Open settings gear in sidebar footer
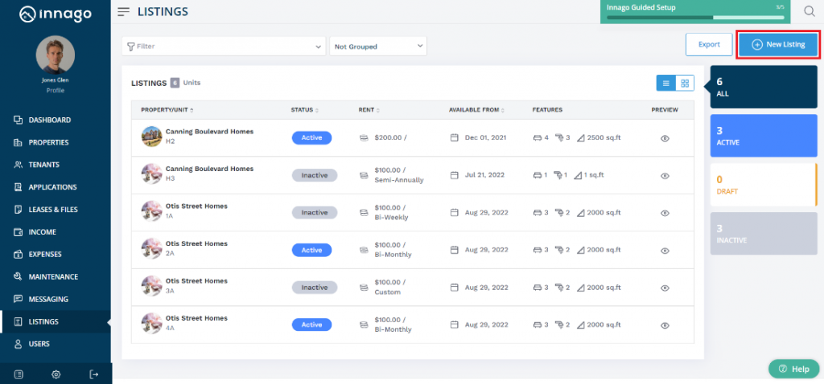Screen dimensions: 824x384 point(56,374)
